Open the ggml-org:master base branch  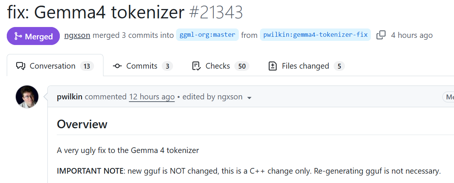point(207,35)
